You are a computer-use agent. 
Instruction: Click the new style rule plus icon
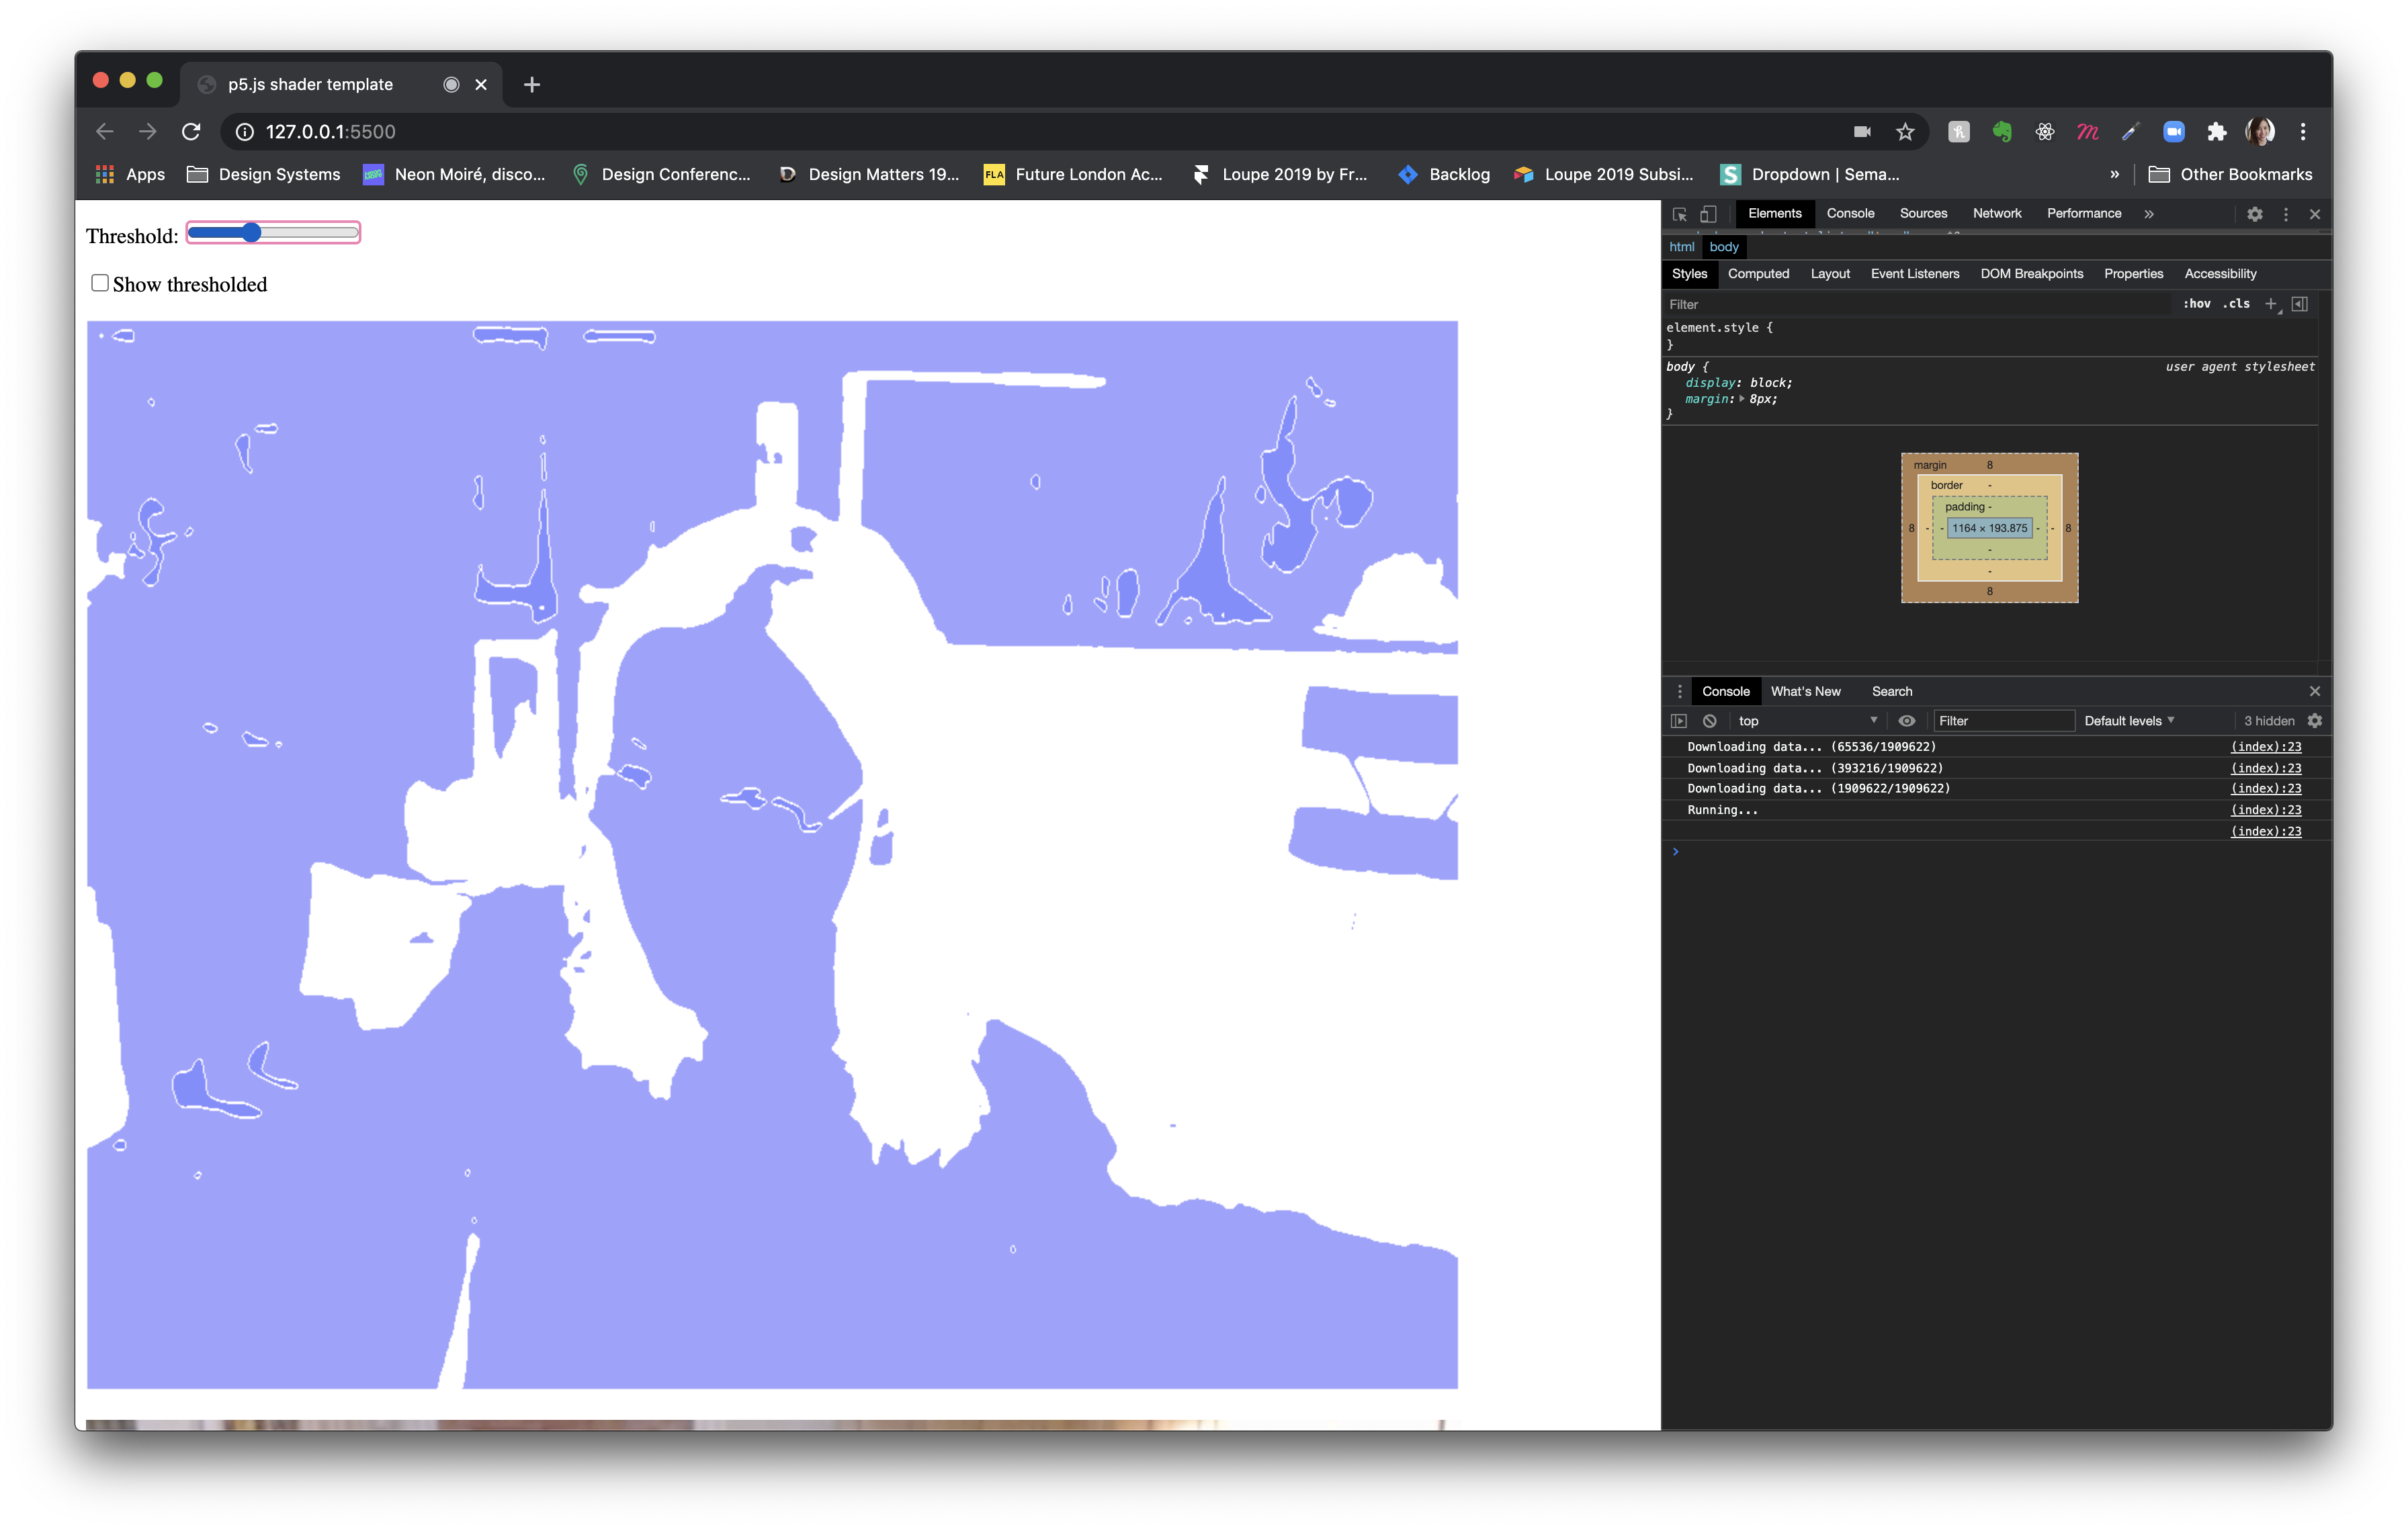coord(2270,304)
